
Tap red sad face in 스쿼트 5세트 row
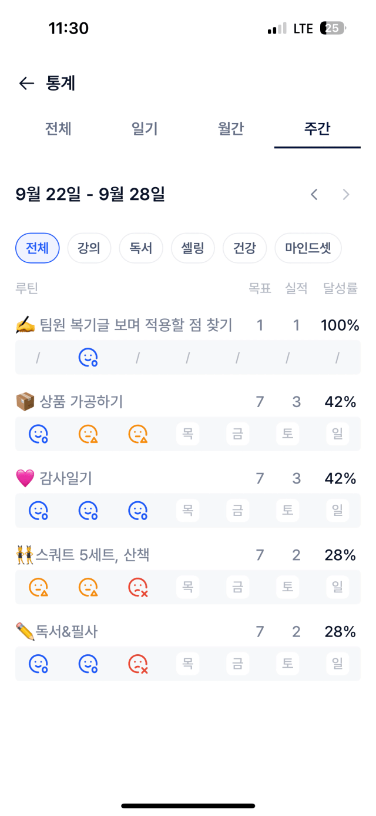tap(137, 587)
